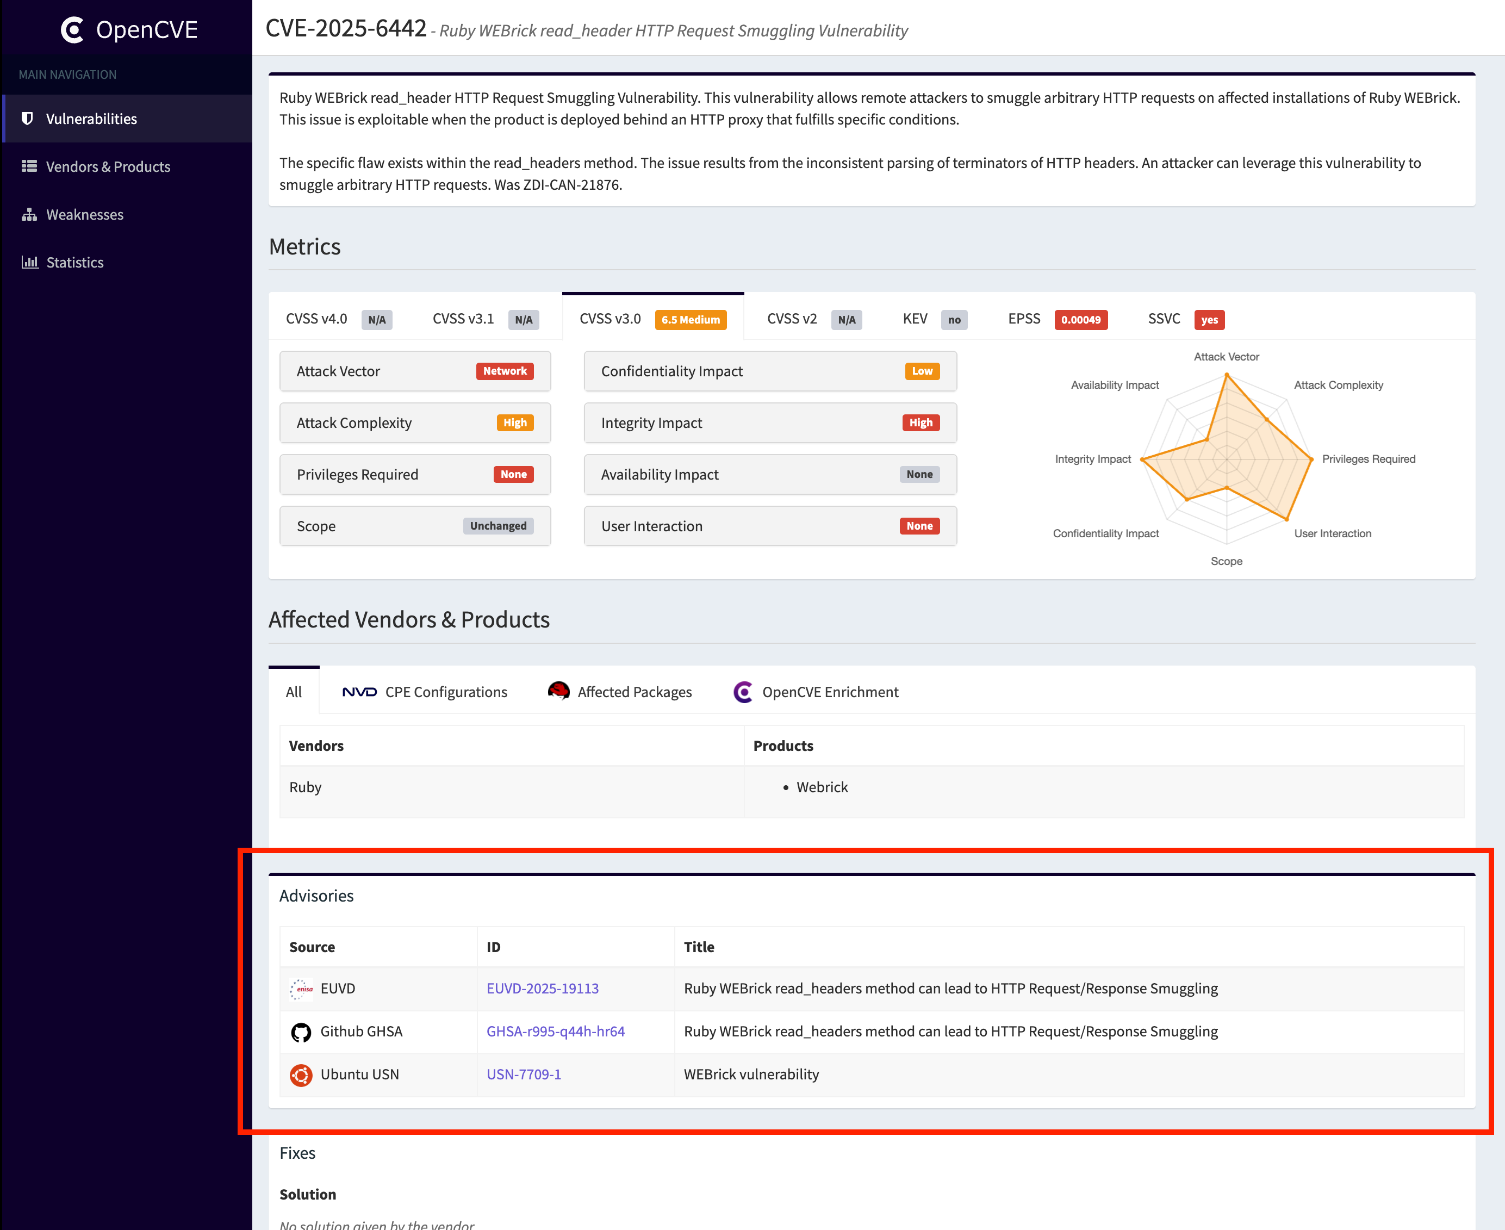Click the EUVD enisa source icon
The image size is (1505, 1230).
[301, 989]
